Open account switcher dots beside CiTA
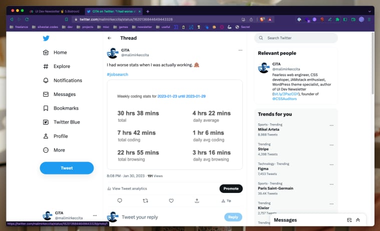 (x=95, y=215)
